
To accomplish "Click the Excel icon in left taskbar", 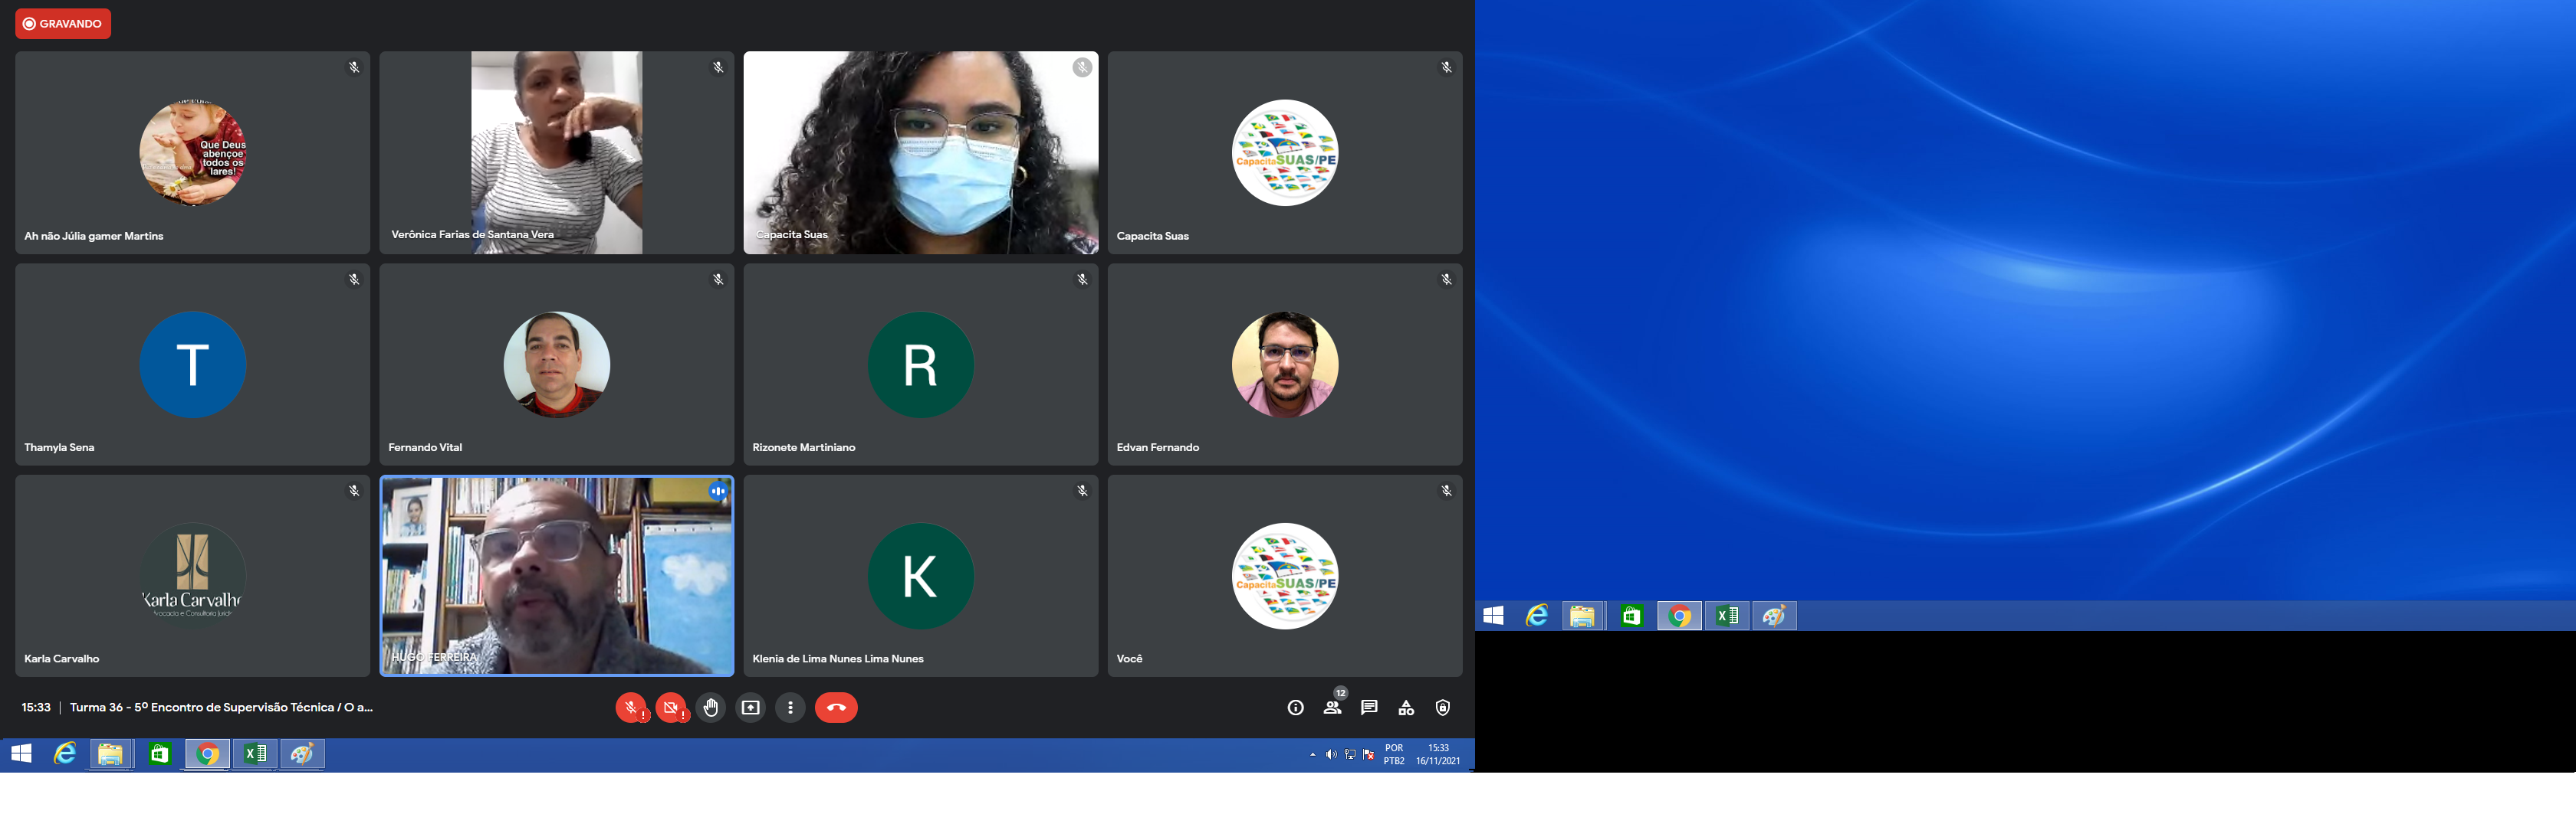I will click(255, 755).
